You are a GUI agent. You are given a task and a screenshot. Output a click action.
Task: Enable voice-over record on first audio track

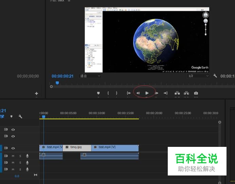pos(27,156)
